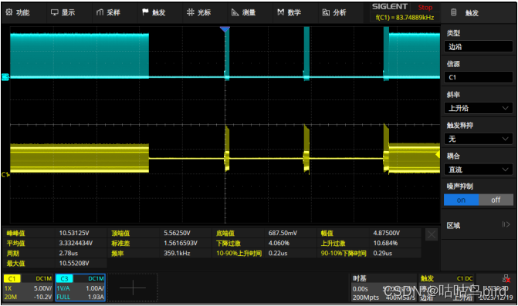Turn noise rejection off
Viewport: 518px width, 306px height.
tap(496, 200)
